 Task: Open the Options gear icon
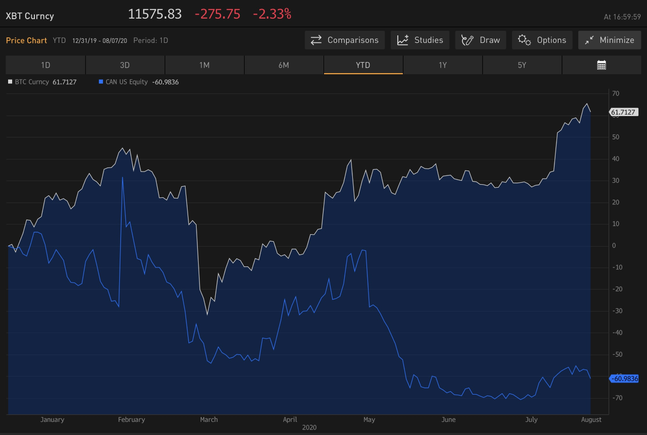click(524, 40)
